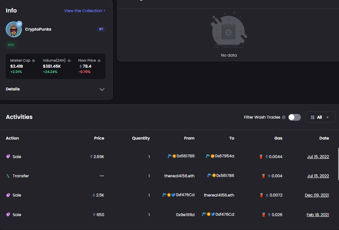The height and width of the screenshot is (230, 339).
Task: Click the Transfer arrows icon
Action: point(8,176)
